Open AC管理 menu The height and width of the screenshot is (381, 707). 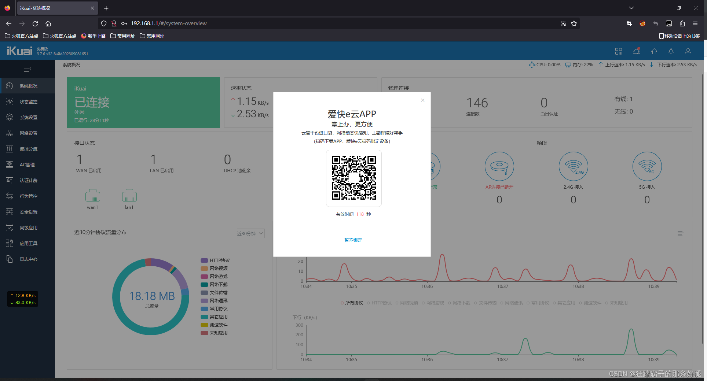pyautogui.click(x=28, y=164)
